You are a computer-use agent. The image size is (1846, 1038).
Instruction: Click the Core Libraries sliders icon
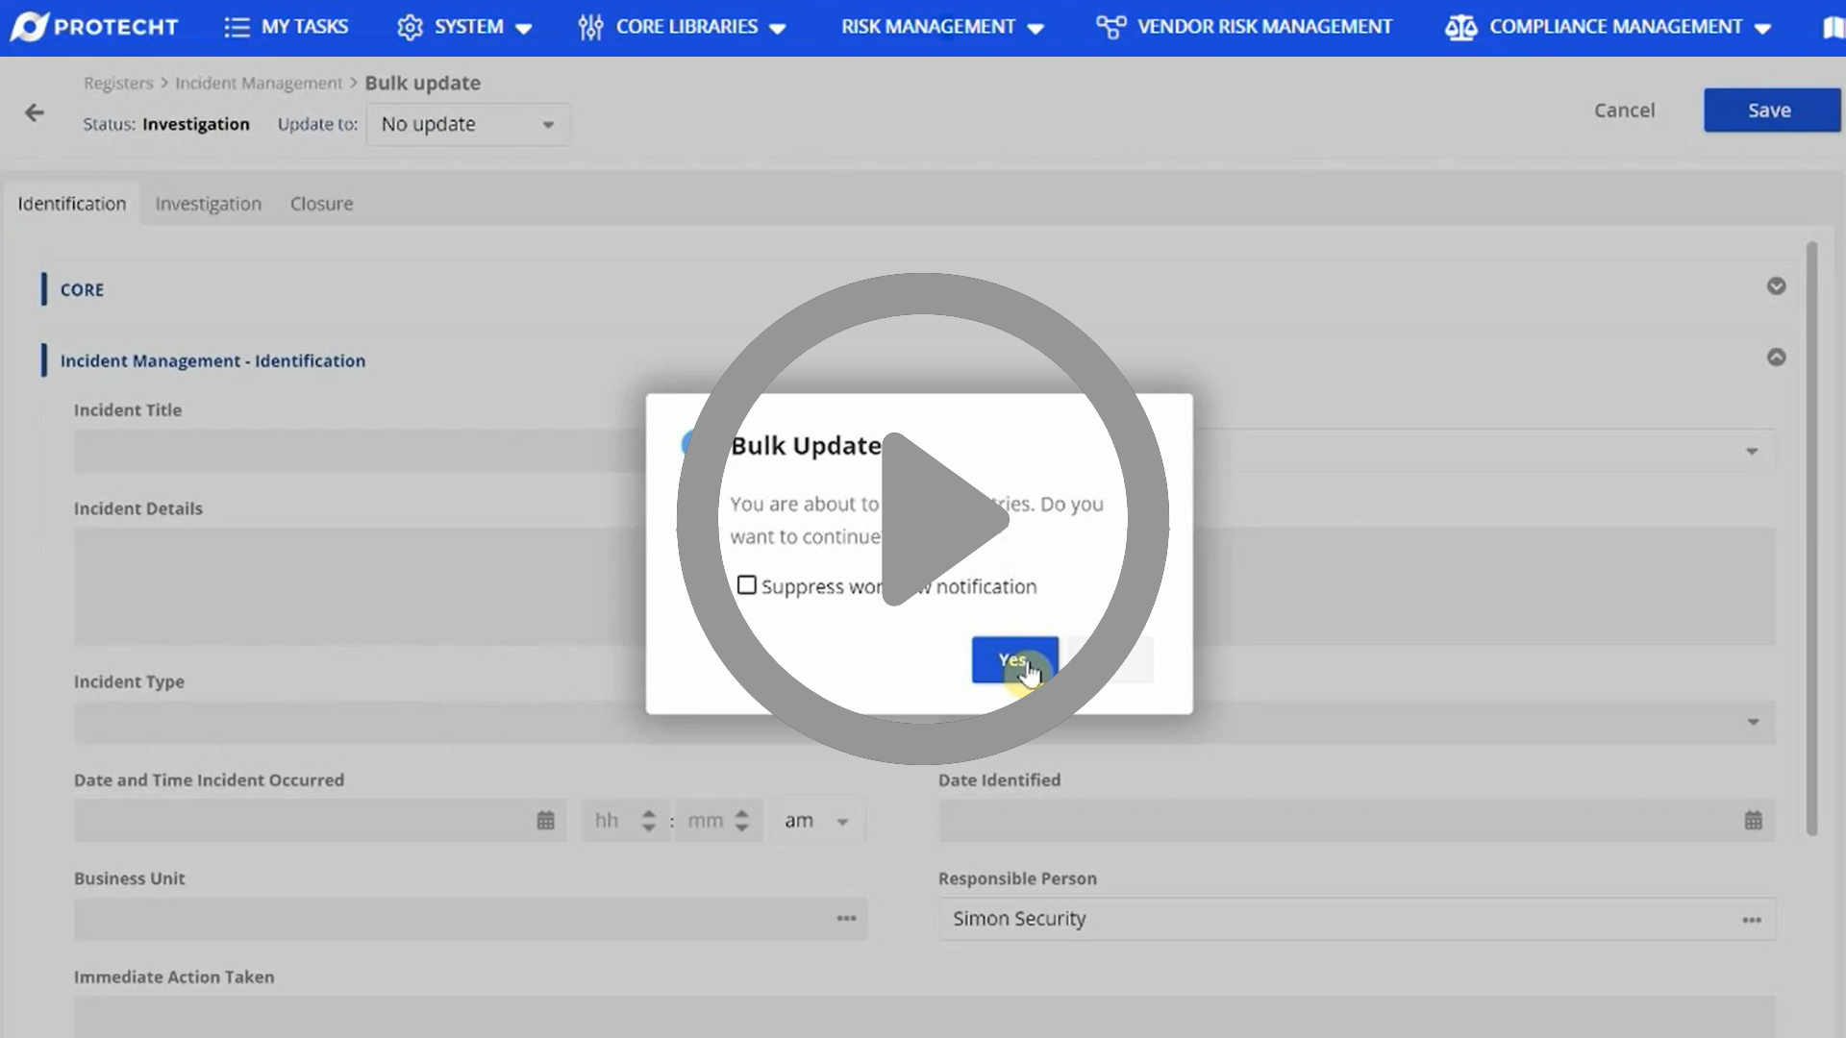pos(590,26)
